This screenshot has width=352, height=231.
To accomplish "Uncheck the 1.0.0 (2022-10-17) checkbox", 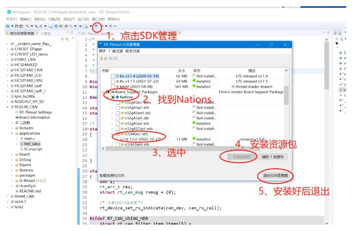I will 122,139.
